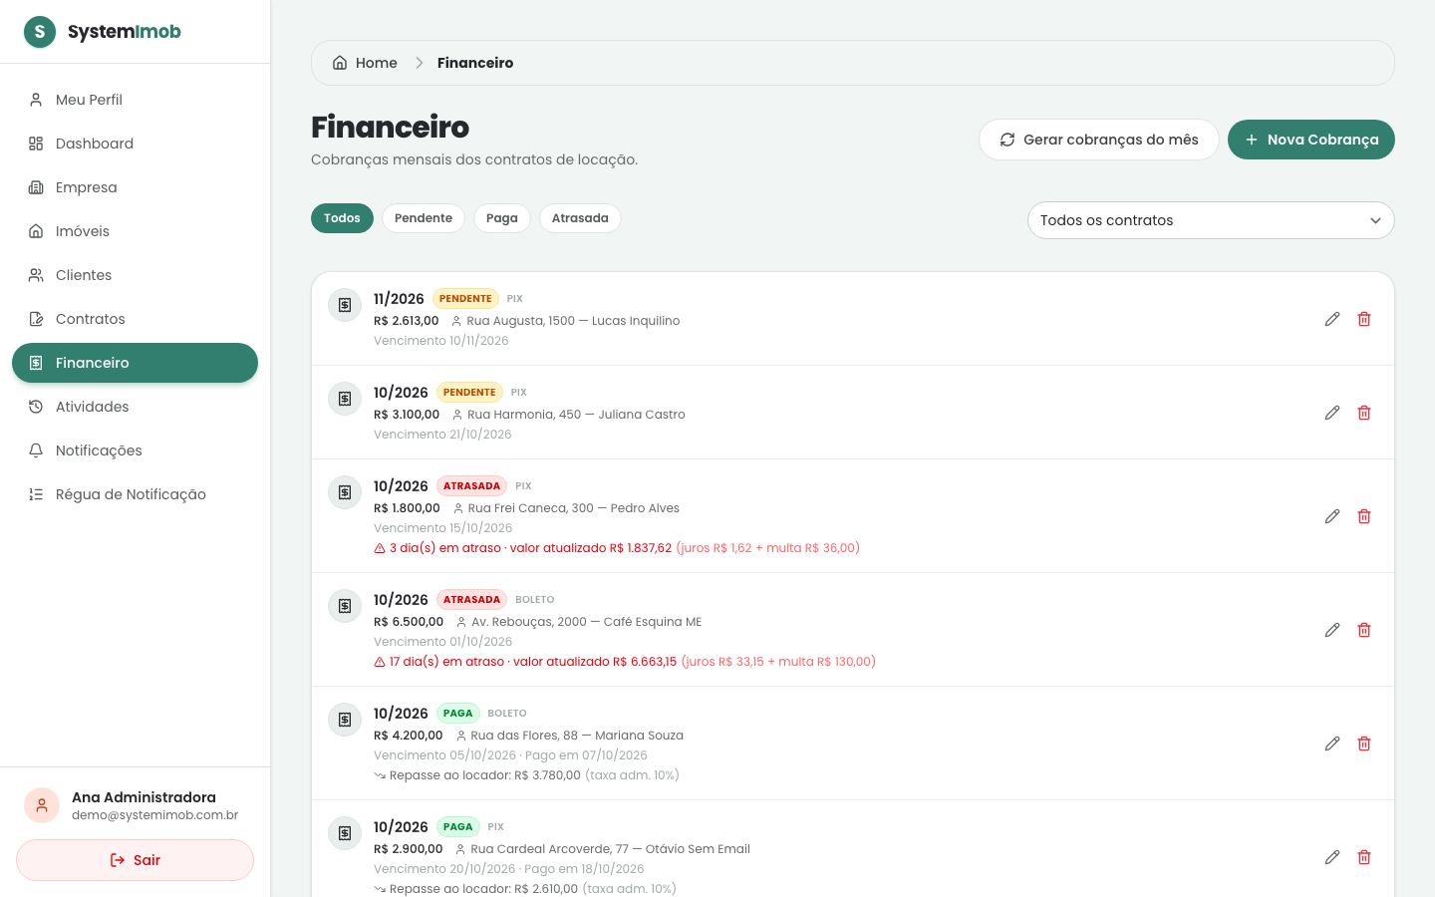Click the Home breadcrumb link
1435x897 pixels.
click(x=365, y=63)
